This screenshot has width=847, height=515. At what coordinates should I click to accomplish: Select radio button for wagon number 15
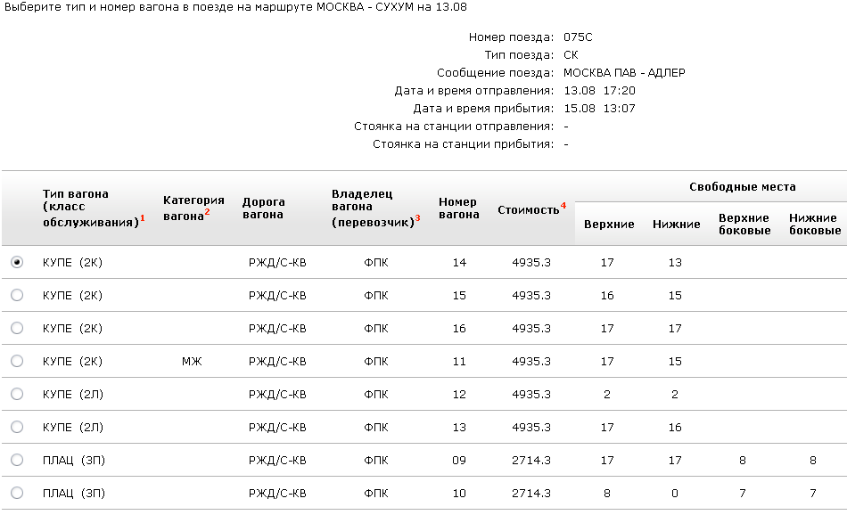point(16,295)
